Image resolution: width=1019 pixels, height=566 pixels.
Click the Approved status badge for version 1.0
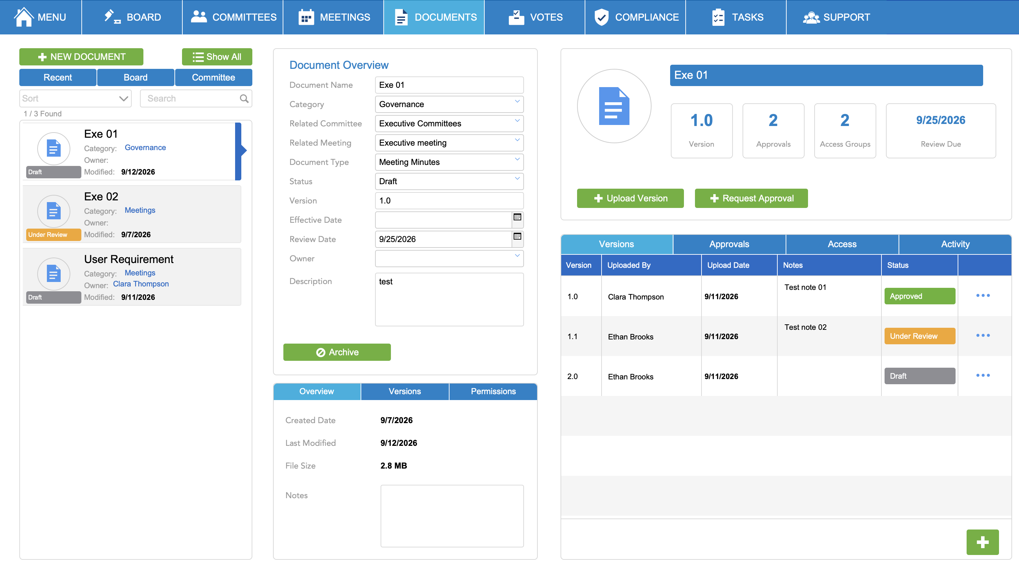pos(920,296)
